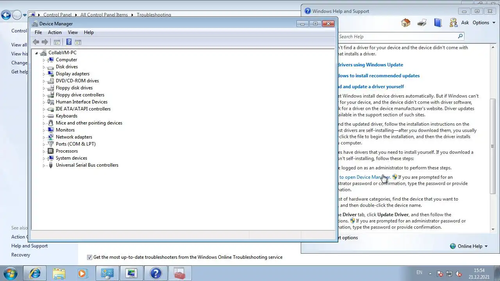Image resolution: width=500 pixels, height=281 pixels.
Task: Open the View menu in Device Manager
Action: (x=73, y=32)
